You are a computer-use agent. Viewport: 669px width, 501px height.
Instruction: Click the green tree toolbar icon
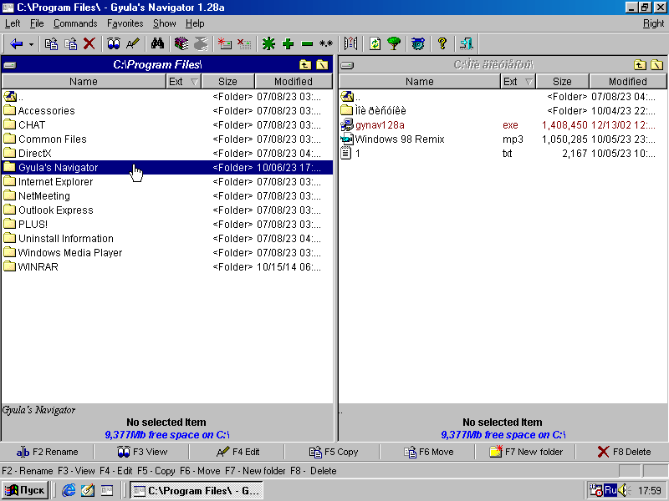pyautogui.click(x=393, y=43)
